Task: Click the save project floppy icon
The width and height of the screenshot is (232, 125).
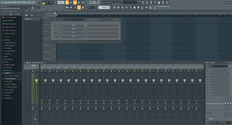Action: tap(159, 3)
